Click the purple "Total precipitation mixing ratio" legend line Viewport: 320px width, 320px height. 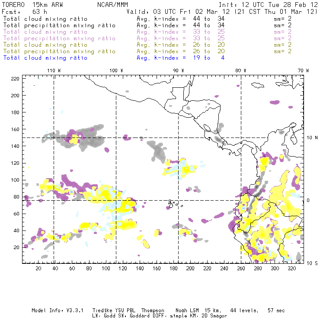coord(59,38)
